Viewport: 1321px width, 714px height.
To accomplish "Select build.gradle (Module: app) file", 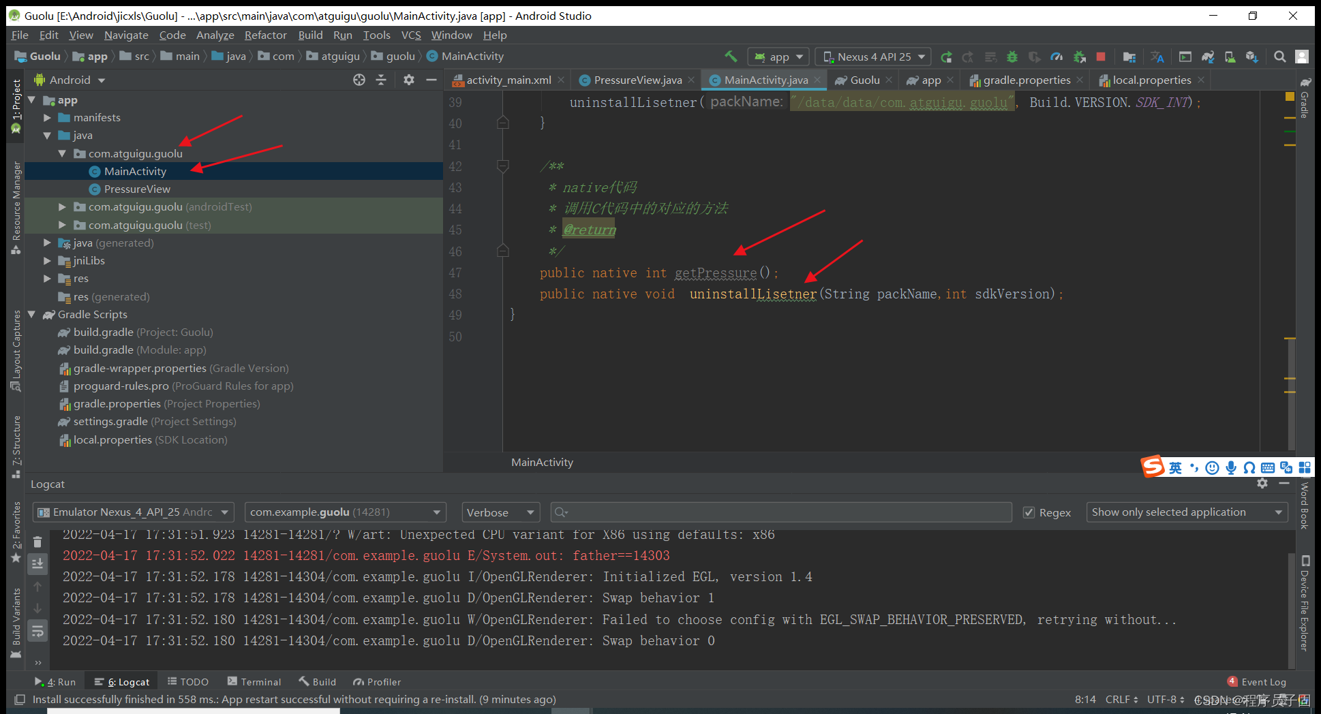I will tap(140, 350).
